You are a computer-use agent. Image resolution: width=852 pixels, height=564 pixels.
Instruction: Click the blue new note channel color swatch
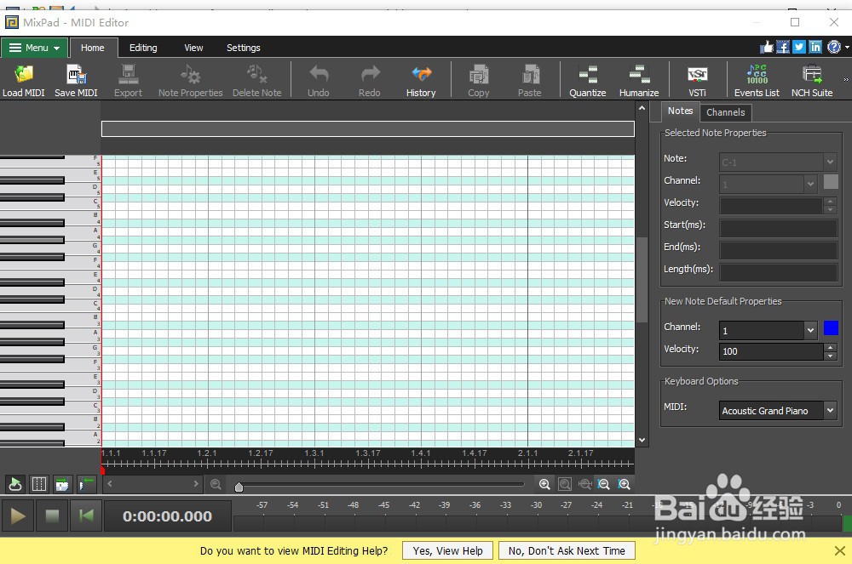831,328
